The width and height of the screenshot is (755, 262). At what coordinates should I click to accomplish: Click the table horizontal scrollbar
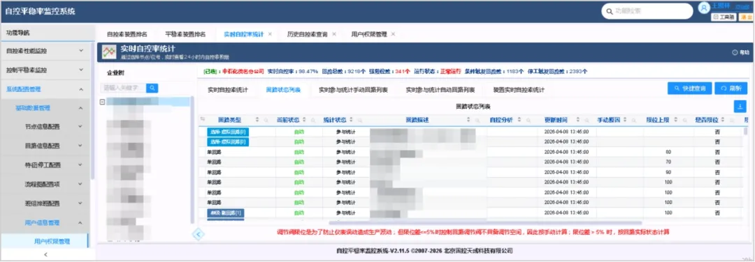click(x=485, y=223)
